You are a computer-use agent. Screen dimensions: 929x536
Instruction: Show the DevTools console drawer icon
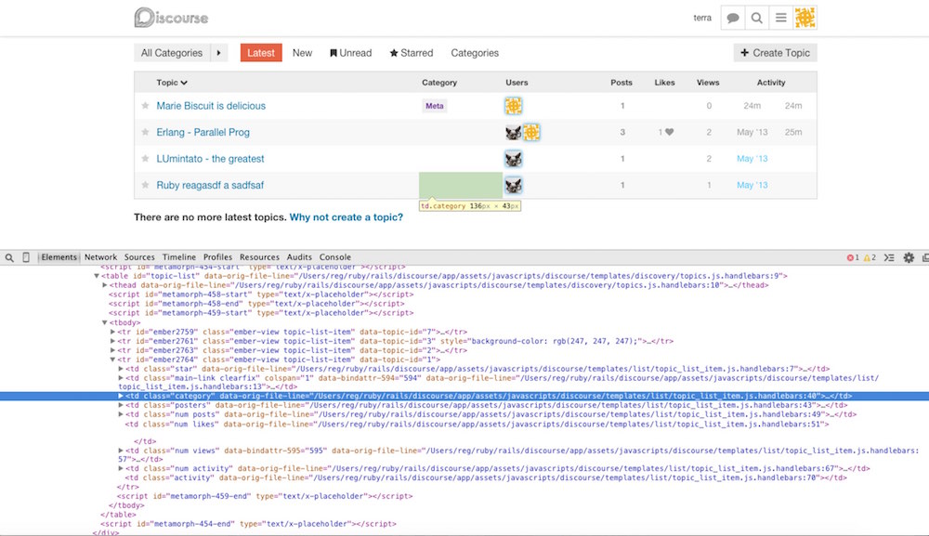click(x=889, y=257)
